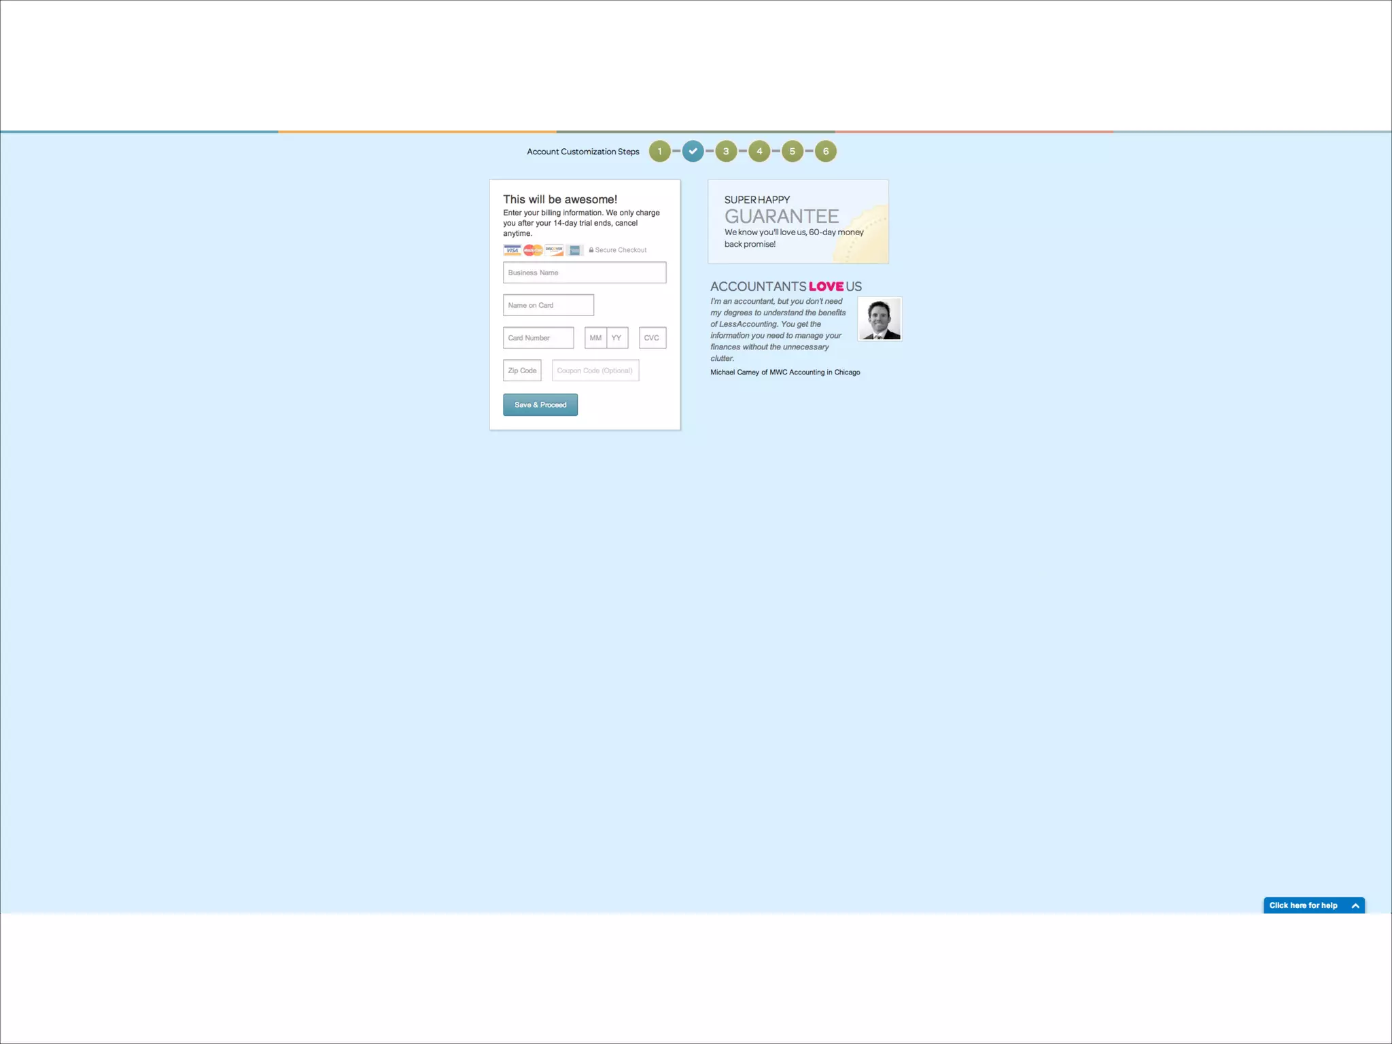The height and width of the screenshot is (1044, 1392).
Task: Click Michael Carney's testimonial photo
Action: [x=880, y=319]
